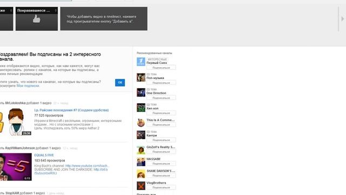The image size is (346, 195).
Task: Subscribe to This Is A Comme... channel
Action: [161, 125]
